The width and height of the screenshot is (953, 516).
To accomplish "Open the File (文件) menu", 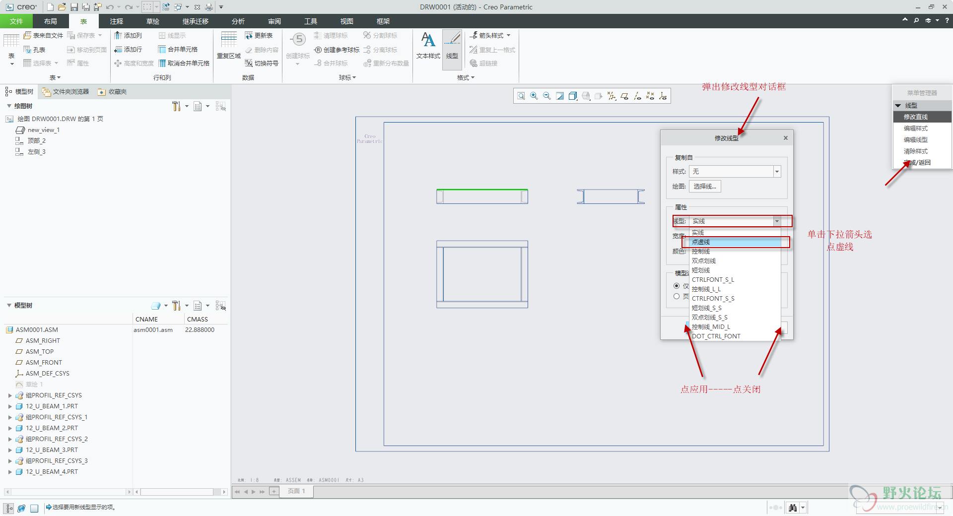I will tap(16, 21).
